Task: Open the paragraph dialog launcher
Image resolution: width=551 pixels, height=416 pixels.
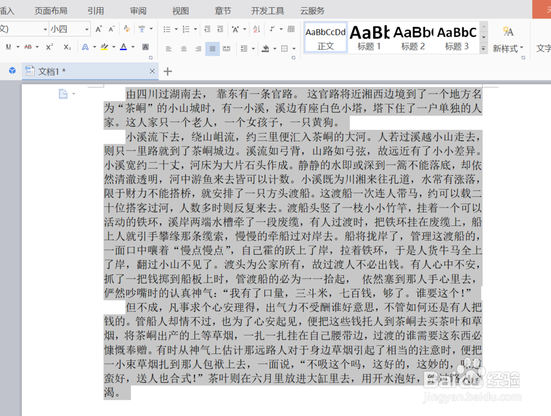Action: [294, 57]
